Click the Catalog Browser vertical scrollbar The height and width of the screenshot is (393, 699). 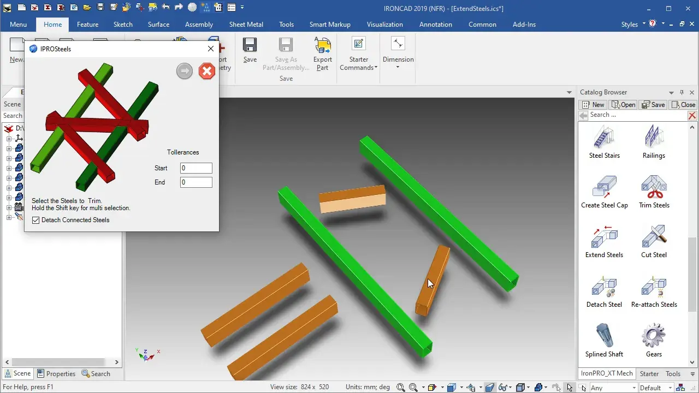[692, 274]
